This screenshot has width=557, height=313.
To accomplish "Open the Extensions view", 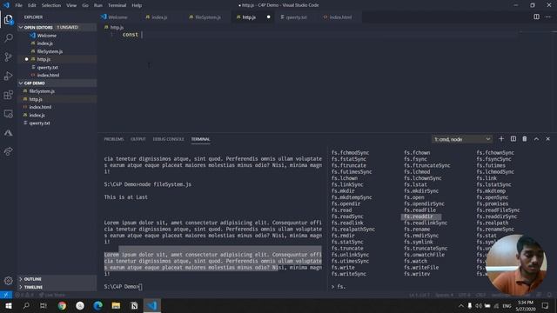I will [x=8, y=95].
